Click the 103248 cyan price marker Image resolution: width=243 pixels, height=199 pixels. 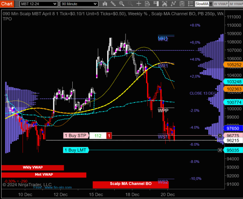(233, 82)
